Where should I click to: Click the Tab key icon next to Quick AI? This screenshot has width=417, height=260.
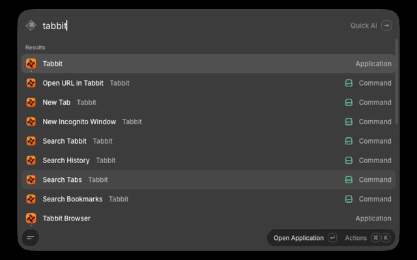pyautogui.click(x=386, y=25)
